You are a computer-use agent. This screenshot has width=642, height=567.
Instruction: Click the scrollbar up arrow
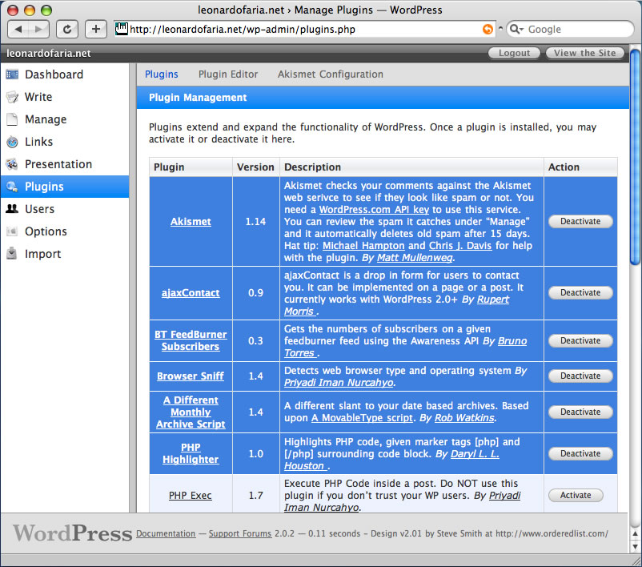pyautogui.click(x=635, y=533)
